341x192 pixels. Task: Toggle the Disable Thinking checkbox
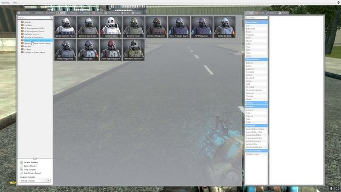click(x=21, y=162)
